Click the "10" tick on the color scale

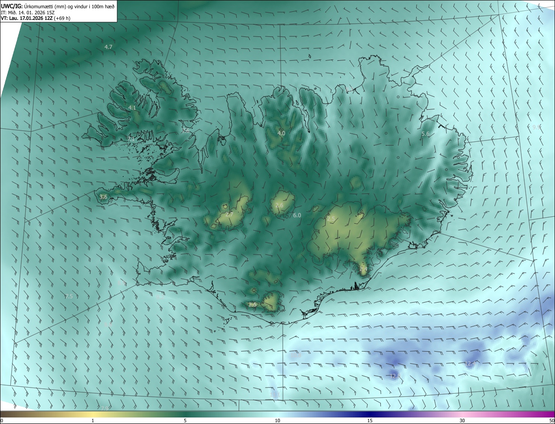tap(277, 421)
